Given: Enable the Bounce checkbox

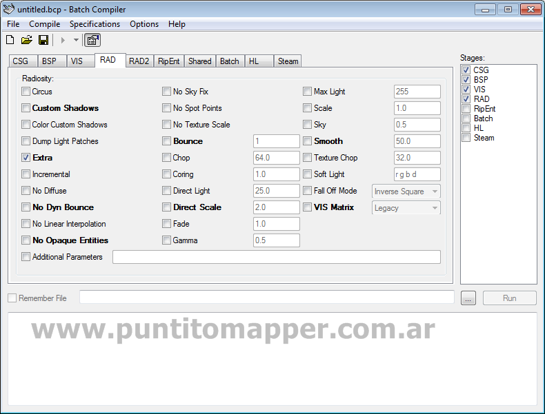Looking at the screenshot, I should tap(166, 141).
